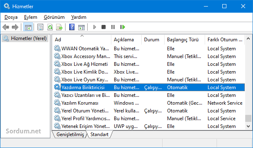Click gear icon beside Xbox Live Oyun
Image resolution: width=253 pixels, height=148 pixels.
[x=57, y=79]
